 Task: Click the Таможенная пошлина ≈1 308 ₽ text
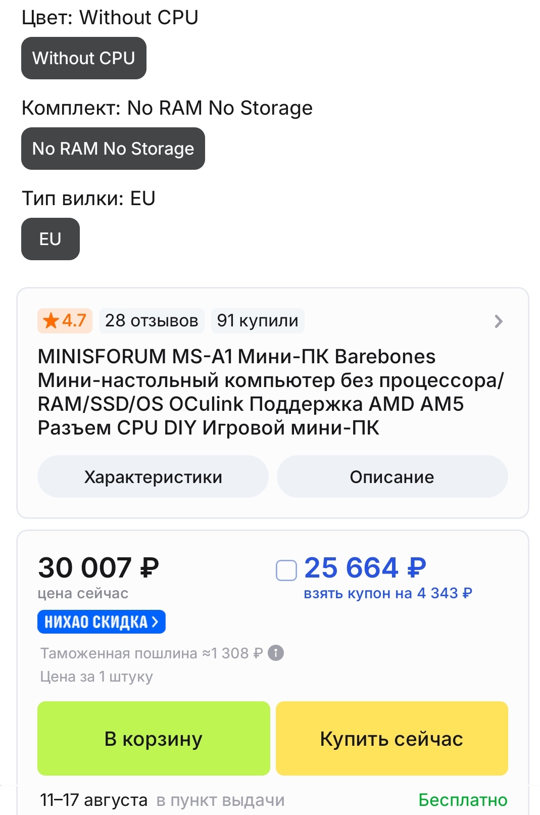click(152, 653)
